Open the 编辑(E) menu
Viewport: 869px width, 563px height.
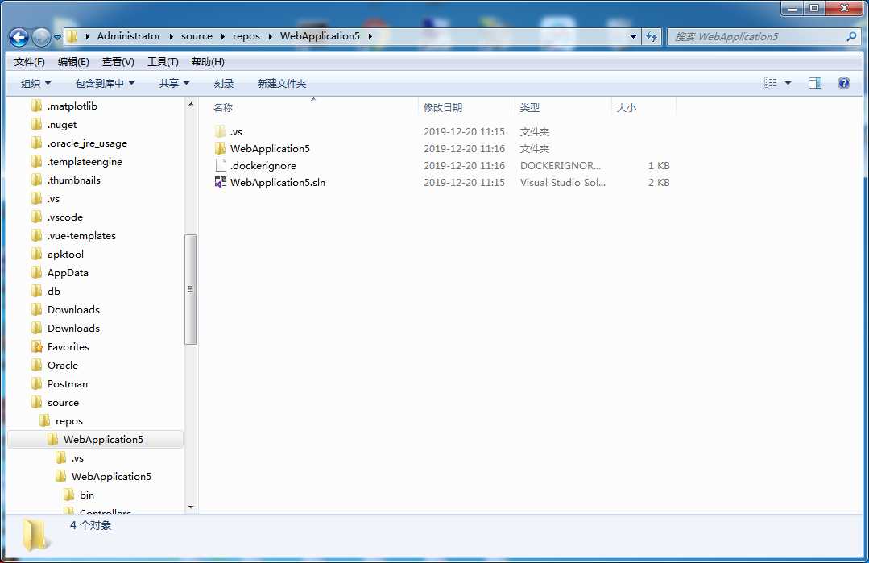click(73, 61)
